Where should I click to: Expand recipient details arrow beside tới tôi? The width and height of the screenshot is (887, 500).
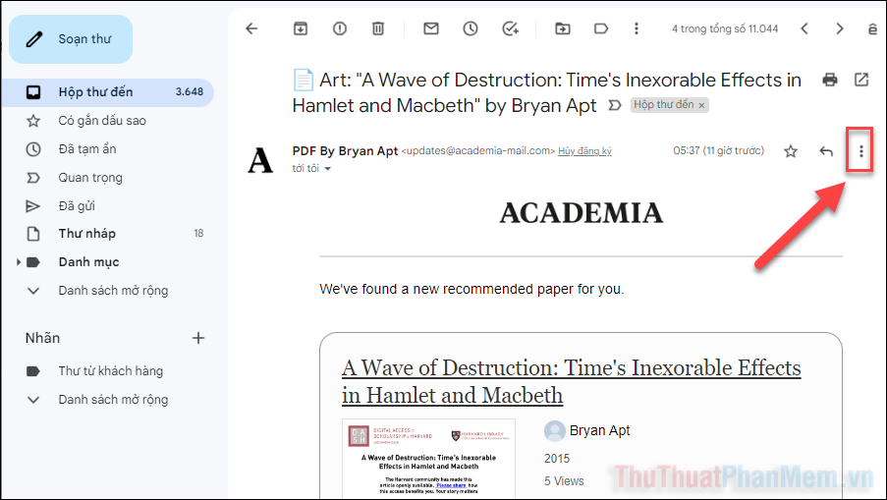click(327, 169)
